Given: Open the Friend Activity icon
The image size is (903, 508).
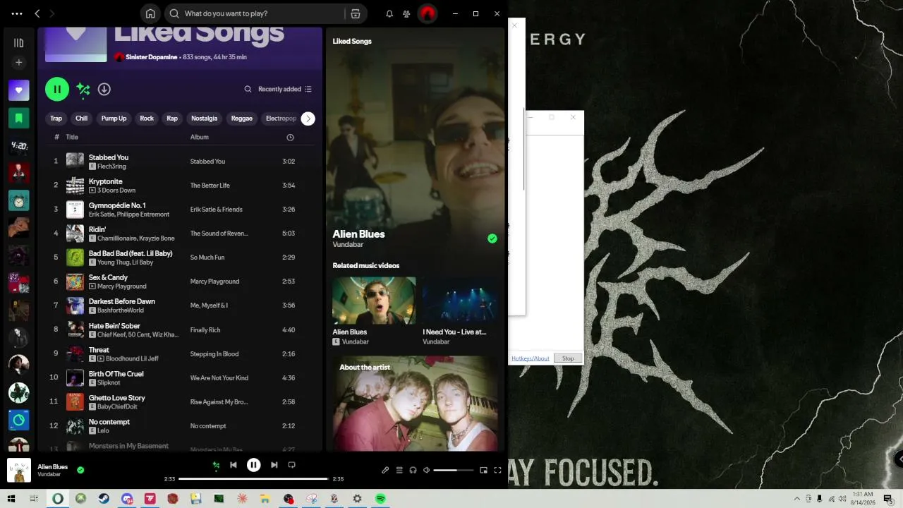Looking at the screenshot, I should (x=407, y=13).
